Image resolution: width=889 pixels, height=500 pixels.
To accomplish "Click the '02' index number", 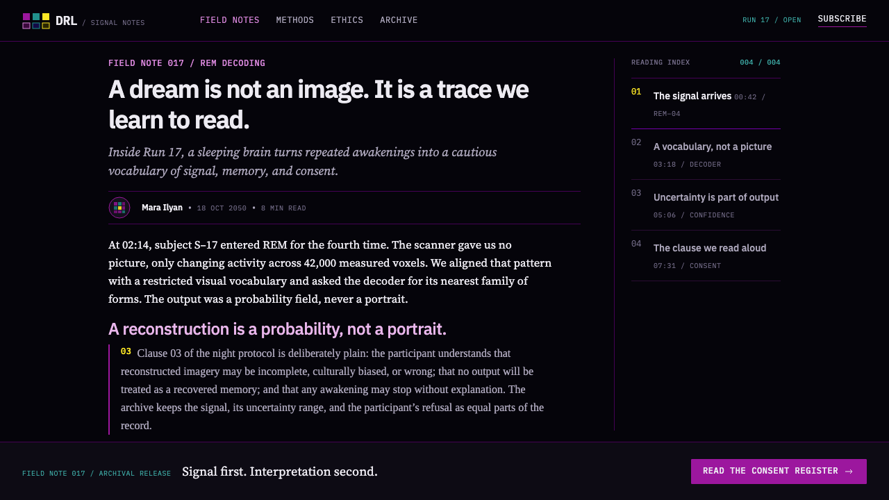I will click(x=636, y=142).
